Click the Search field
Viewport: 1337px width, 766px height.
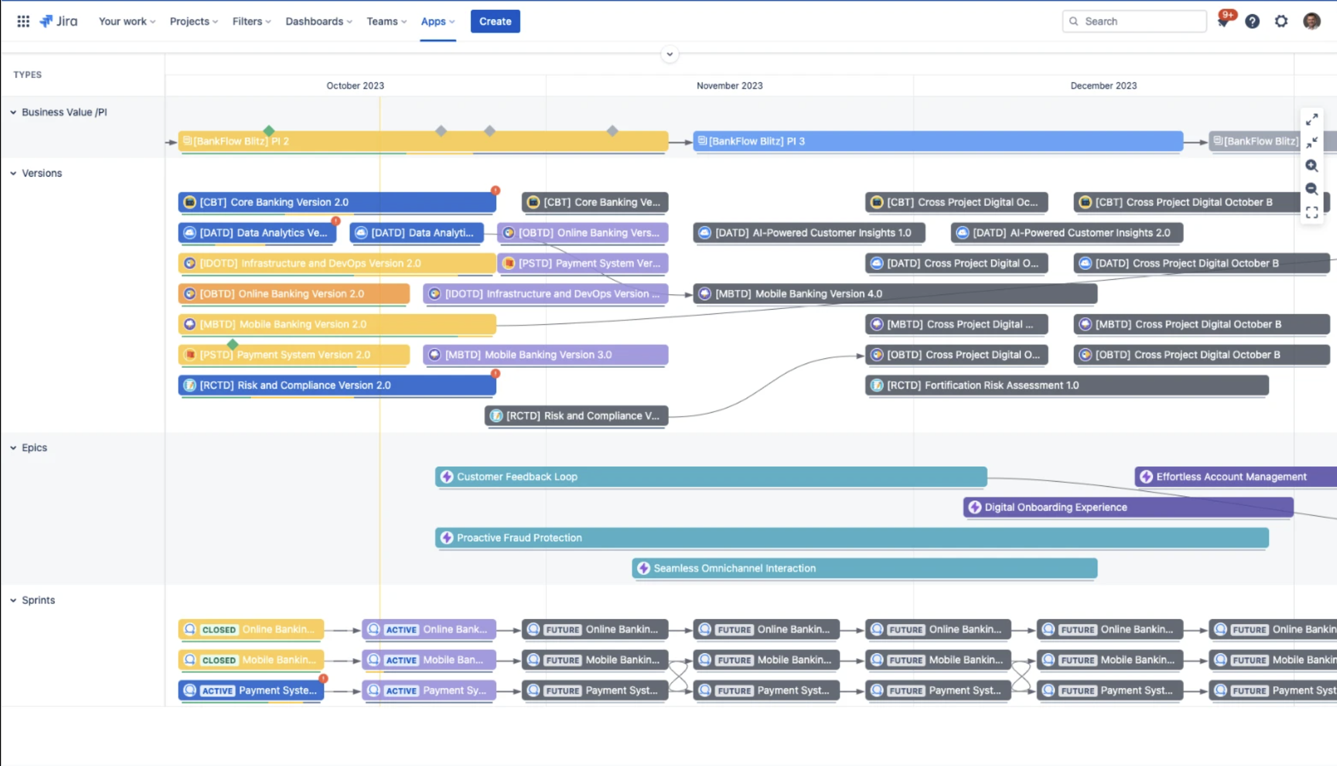point(1133,21)
